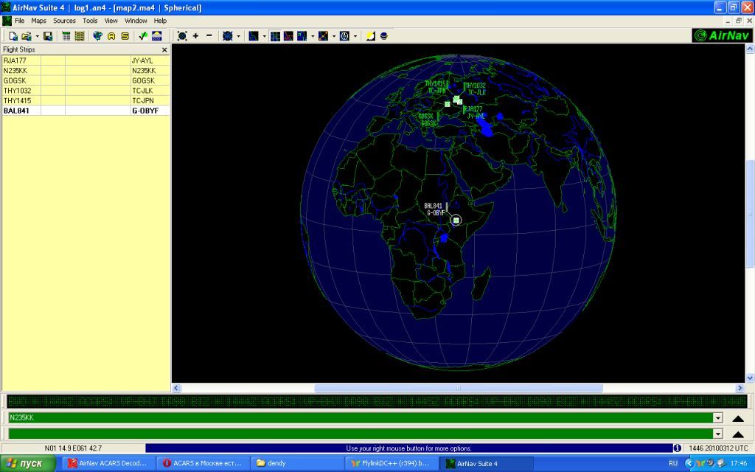Image resolution: width=755 pixels, height=472 pixels.
Task: Open the dropdown beside the globe projection icon
Action: 238,37
